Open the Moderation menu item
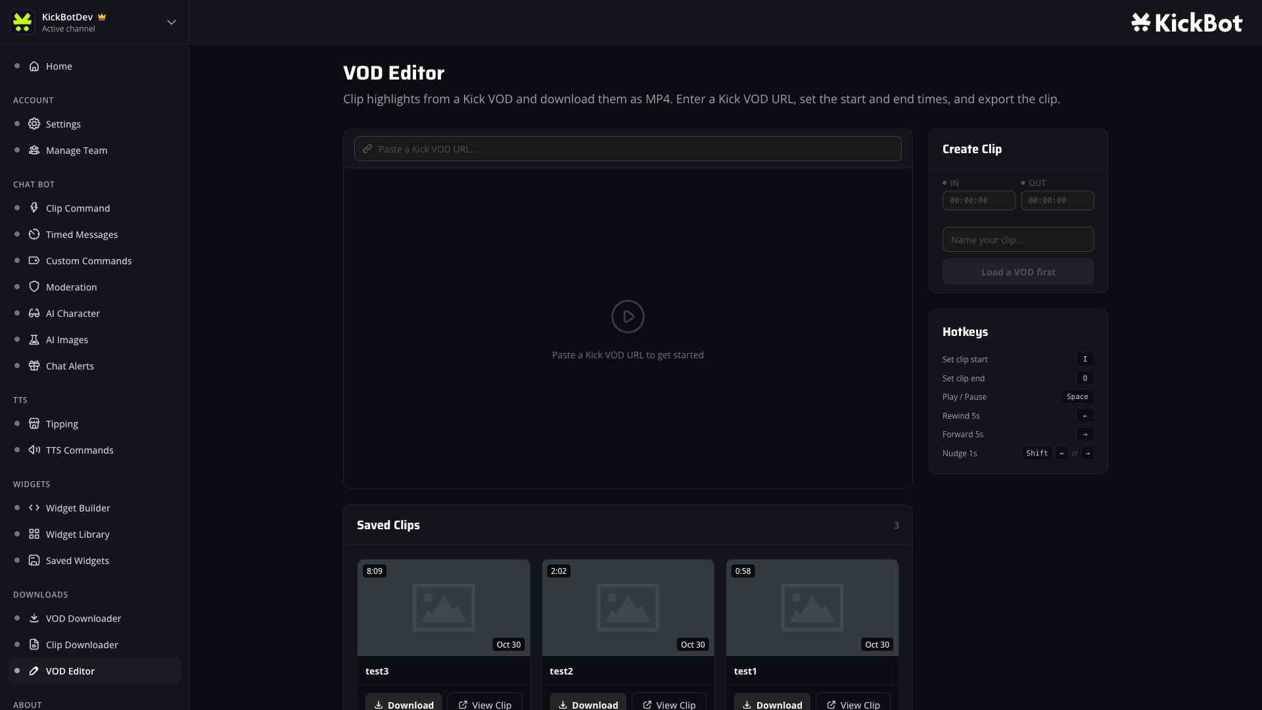 pyautogui.click(x=94, y=287)
